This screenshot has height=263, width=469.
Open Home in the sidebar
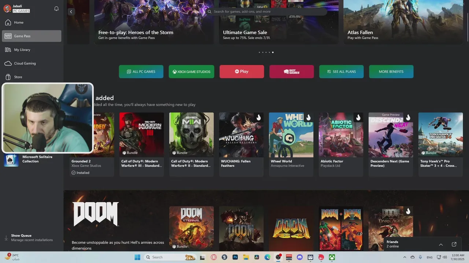click(x=32, y=23)
